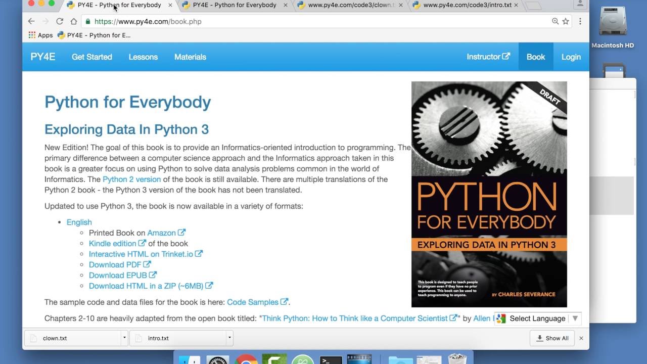647x364 pixels.
Task: Click the Google Translate logo icon
Action: click(501, 318)
